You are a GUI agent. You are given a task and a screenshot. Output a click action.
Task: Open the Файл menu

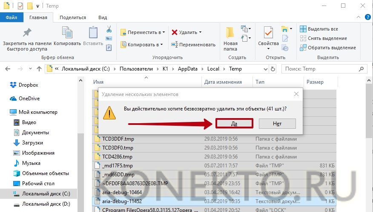point(11,17)
